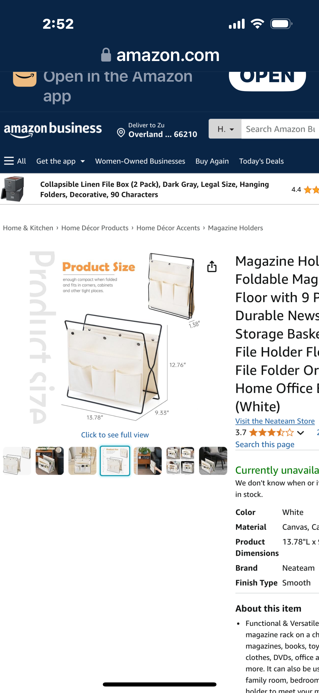This screenshot has height=693, width=319.
Task: Expand the rating breakdown chevron
Action: (x=300, y=432)
